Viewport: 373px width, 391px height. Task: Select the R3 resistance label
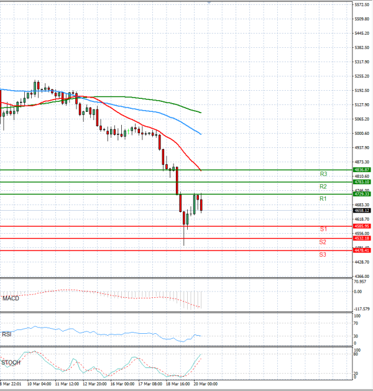pyautogui.click(x=323, y=174)
